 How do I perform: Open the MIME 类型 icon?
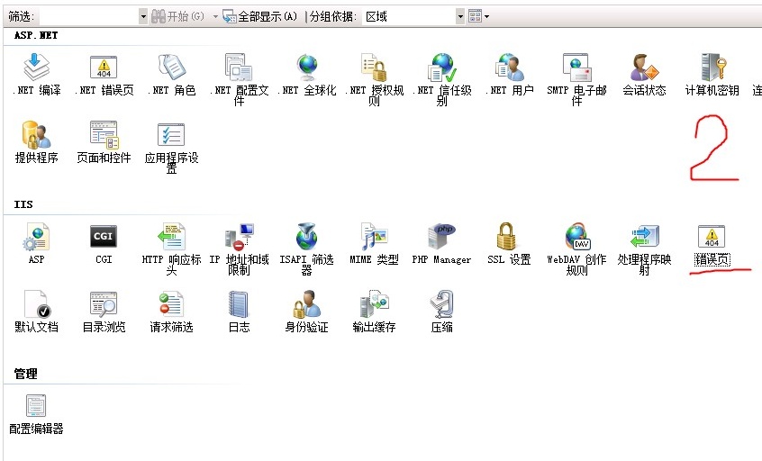(x=374, y=238)
